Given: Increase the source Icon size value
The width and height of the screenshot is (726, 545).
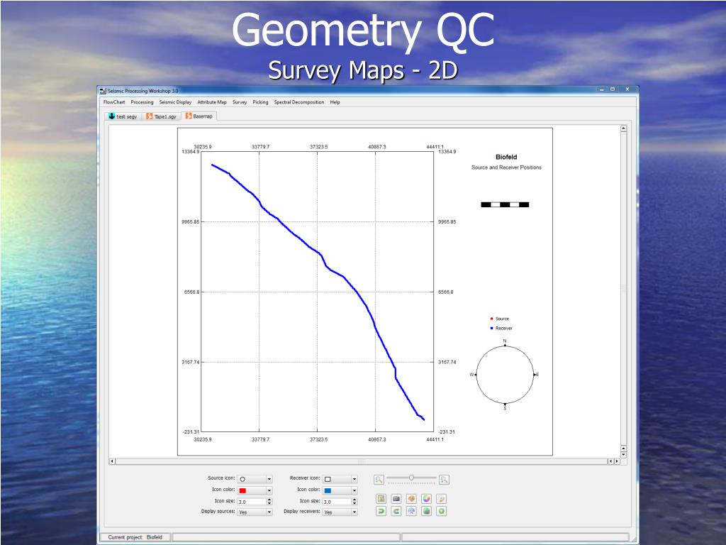Looking at the screenshot, I should [x=269, y=500].
